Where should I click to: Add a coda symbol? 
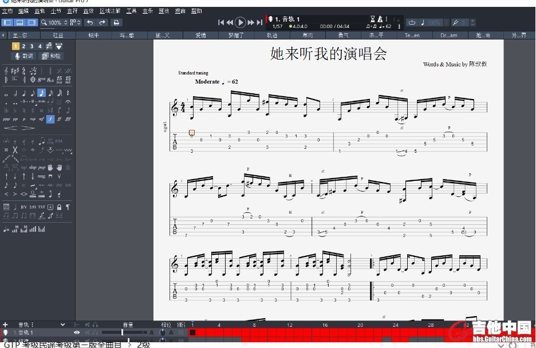point(33,80)
